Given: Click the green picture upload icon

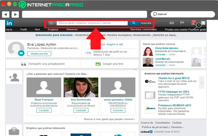Looking at the screenshot, I should point(98,64).
